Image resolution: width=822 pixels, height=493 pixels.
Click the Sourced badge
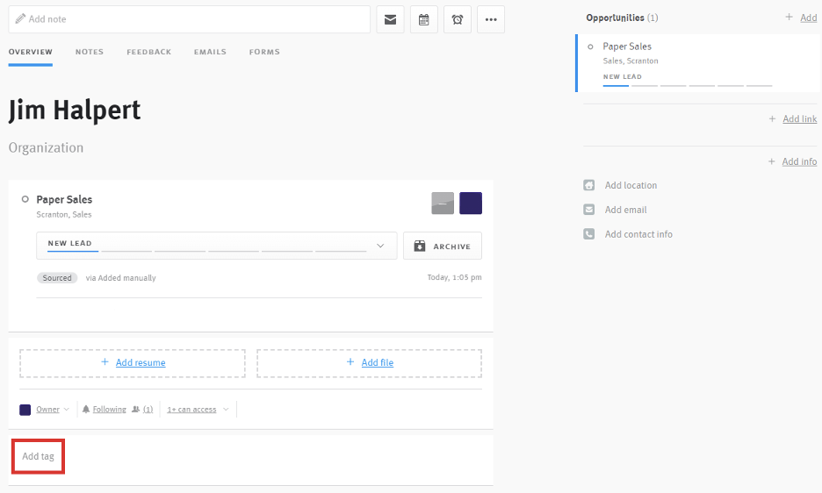point(57,278)
